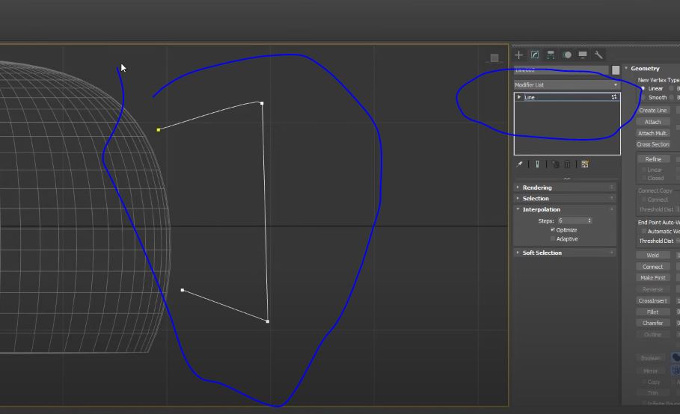Select the Line item in modifier stack
The image size is (680, 414).
coord(567,97)
